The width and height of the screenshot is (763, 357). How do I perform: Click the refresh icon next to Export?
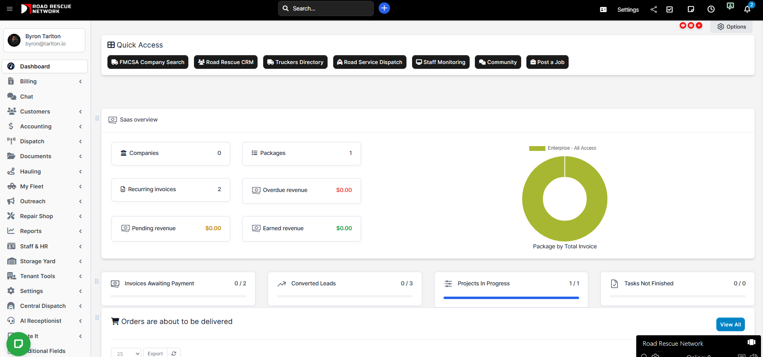pyautogui.click(x=174, y=353)
